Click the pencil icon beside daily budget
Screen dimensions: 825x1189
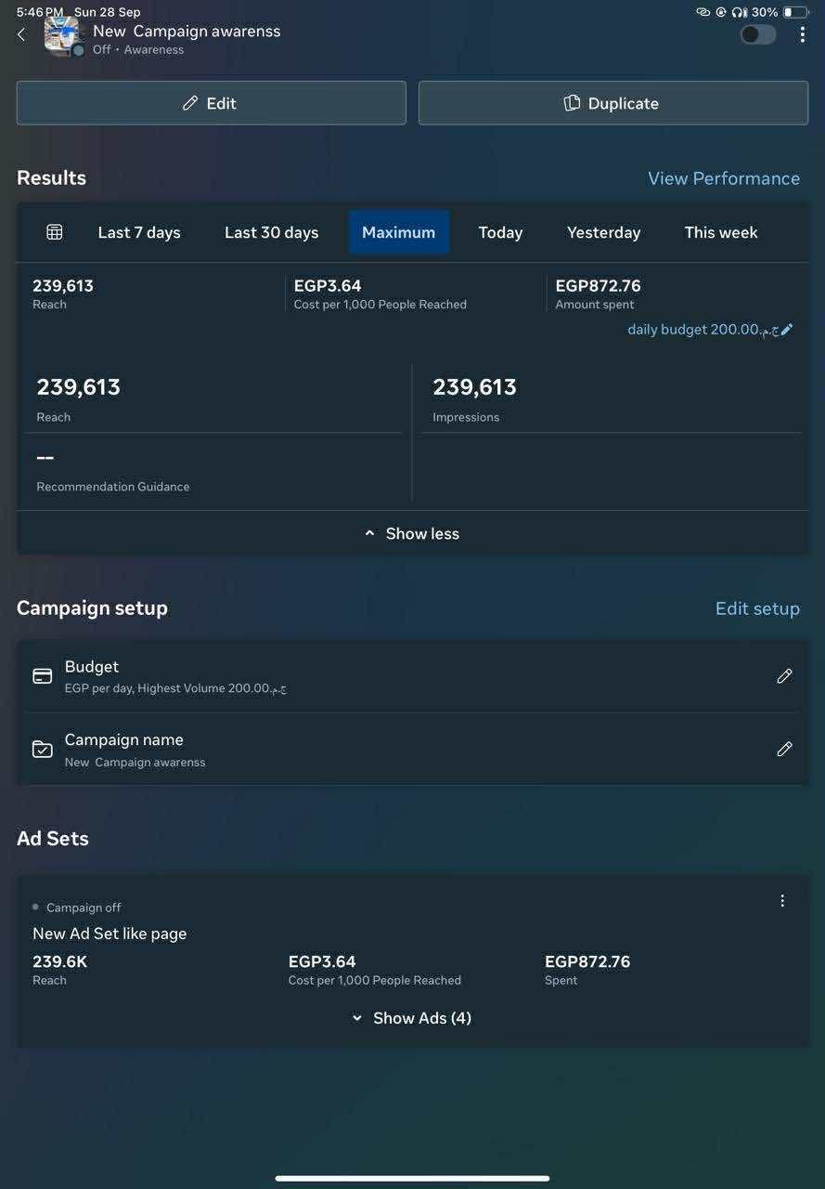(x=787, y=330)
